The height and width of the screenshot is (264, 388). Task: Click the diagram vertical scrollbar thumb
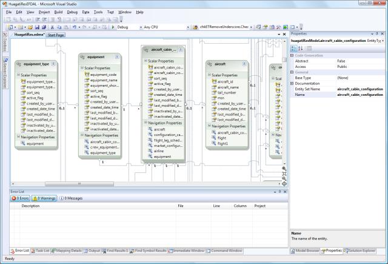click(284, 59)
